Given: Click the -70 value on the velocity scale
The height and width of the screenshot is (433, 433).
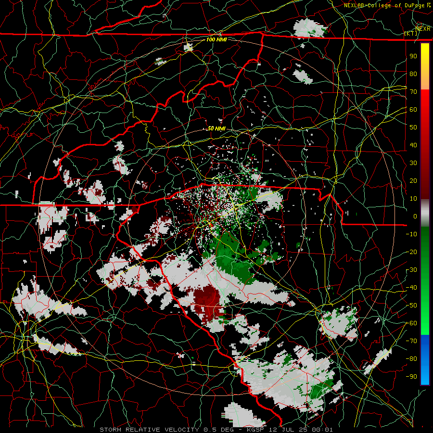Looking at the screenshot, I should click(411, 341).
